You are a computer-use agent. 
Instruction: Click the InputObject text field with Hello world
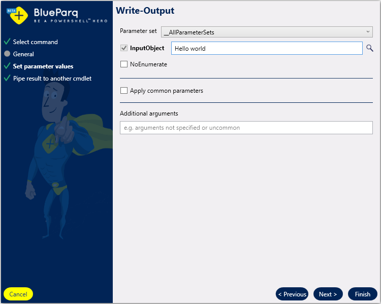point(266,49)
